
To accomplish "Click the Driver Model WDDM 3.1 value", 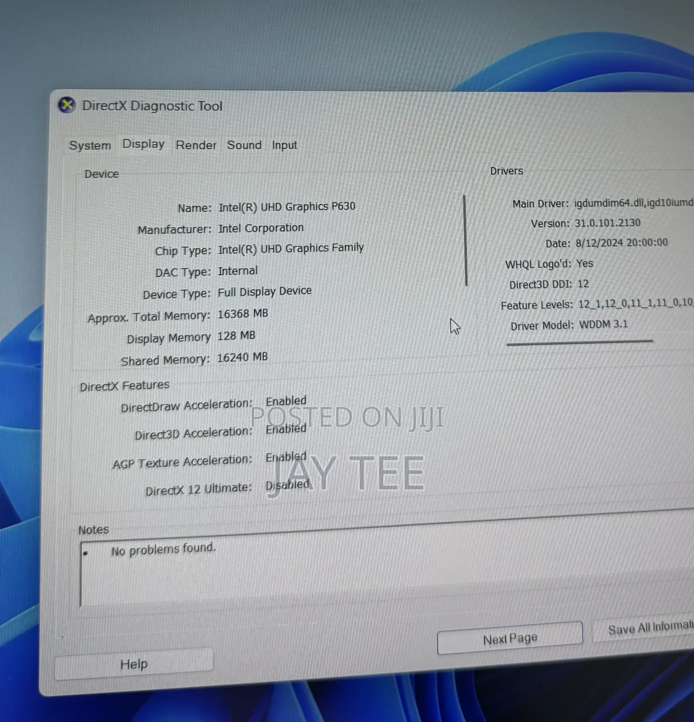I will (603, 325).
